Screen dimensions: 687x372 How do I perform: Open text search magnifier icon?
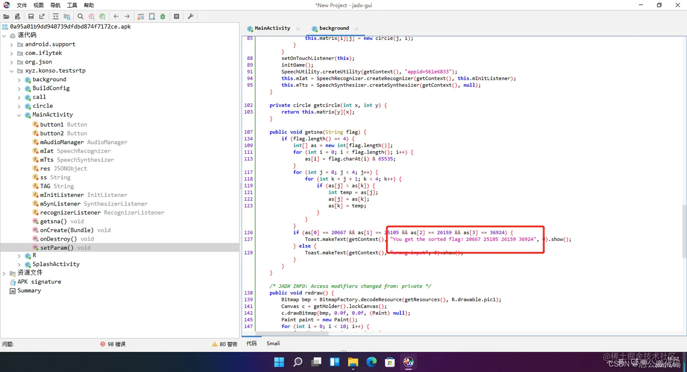[x=80, y=16]
